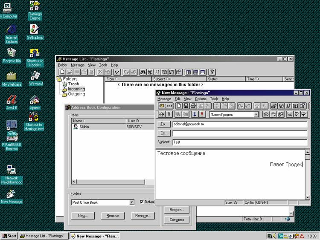Click the save diskette icon in New Message

[x=186, y=106]
